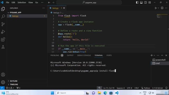Open terminal panel more actions ellipsis
This screenshot has height=95, width=169.
158,55
